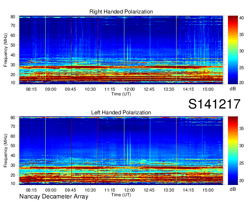The width and height of the screenshot is (248, 201).
Task: Click 14:15 time tick under Left Handed plot
Action: coord(189,190)
